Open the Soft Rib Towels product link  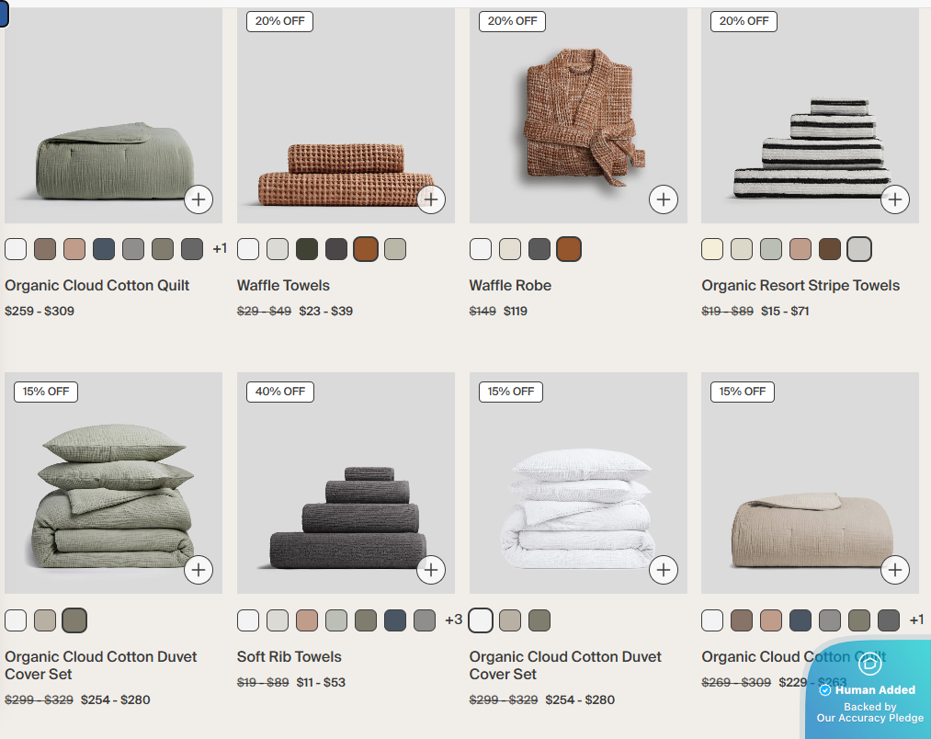290,656
